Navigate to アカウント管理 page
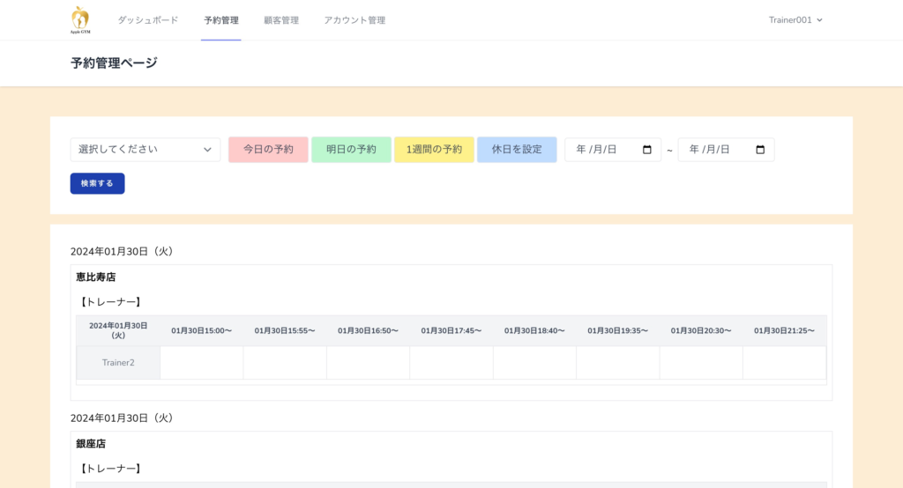The height and width of the screenshot is (488, 903). pyautogui.click(x=354, y=20)
